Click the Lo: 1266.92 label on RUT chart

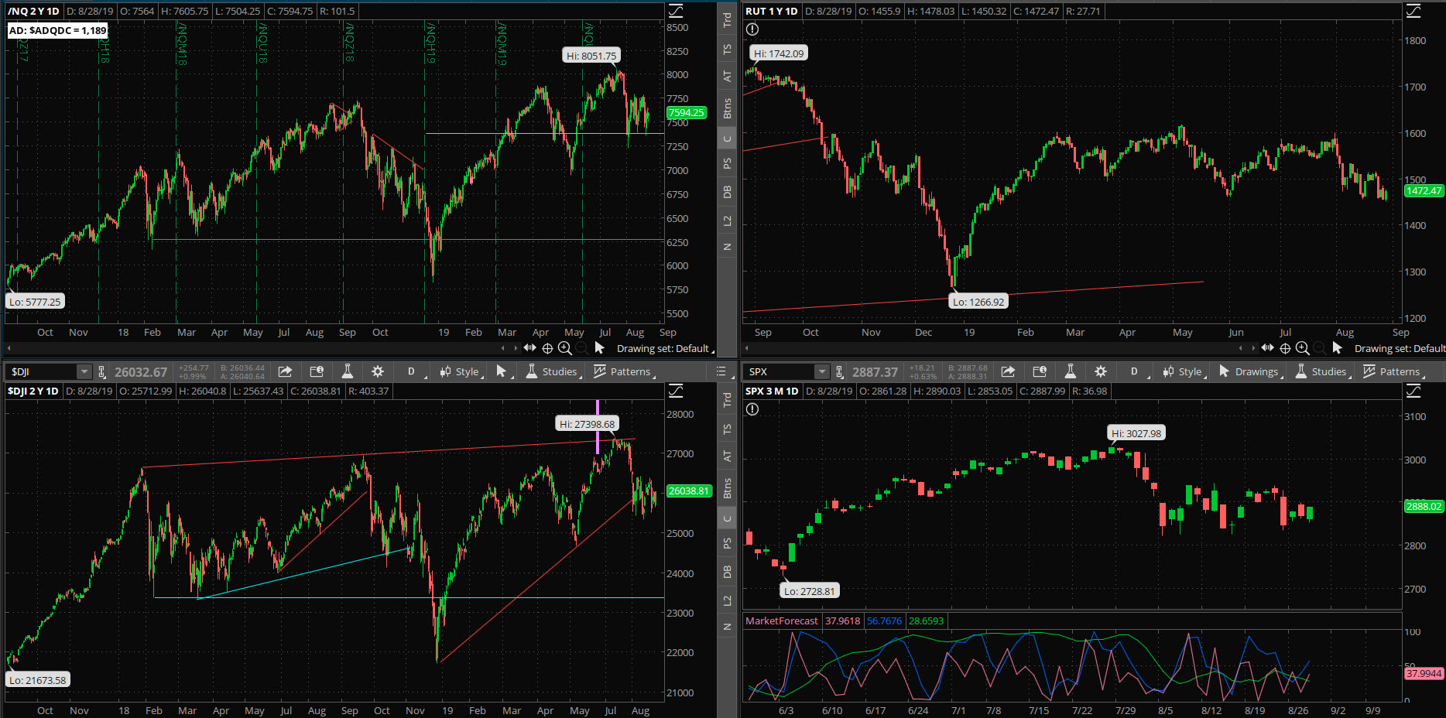tap(978, 302)
